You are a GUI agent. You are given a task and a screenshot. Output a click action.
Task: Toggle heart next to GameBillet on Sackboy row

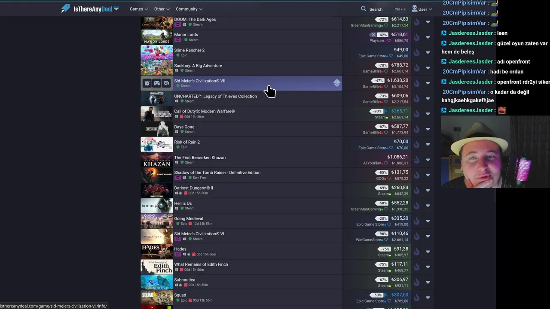pyautogui.click(x=385, y=71)
